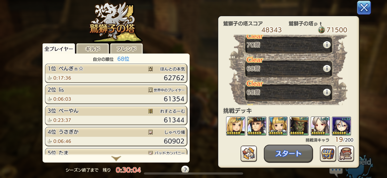Open info for floor 70階
Screen dimensions: 387x178
tap(327, 45)
